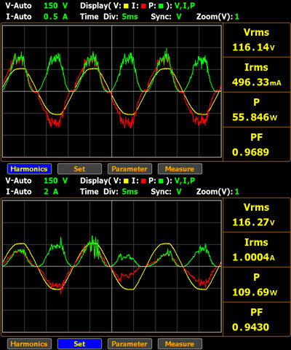This screenshot has width=291, height=350.
Task: Select the PF 0.9689 reading
Action: click(257, 144)
